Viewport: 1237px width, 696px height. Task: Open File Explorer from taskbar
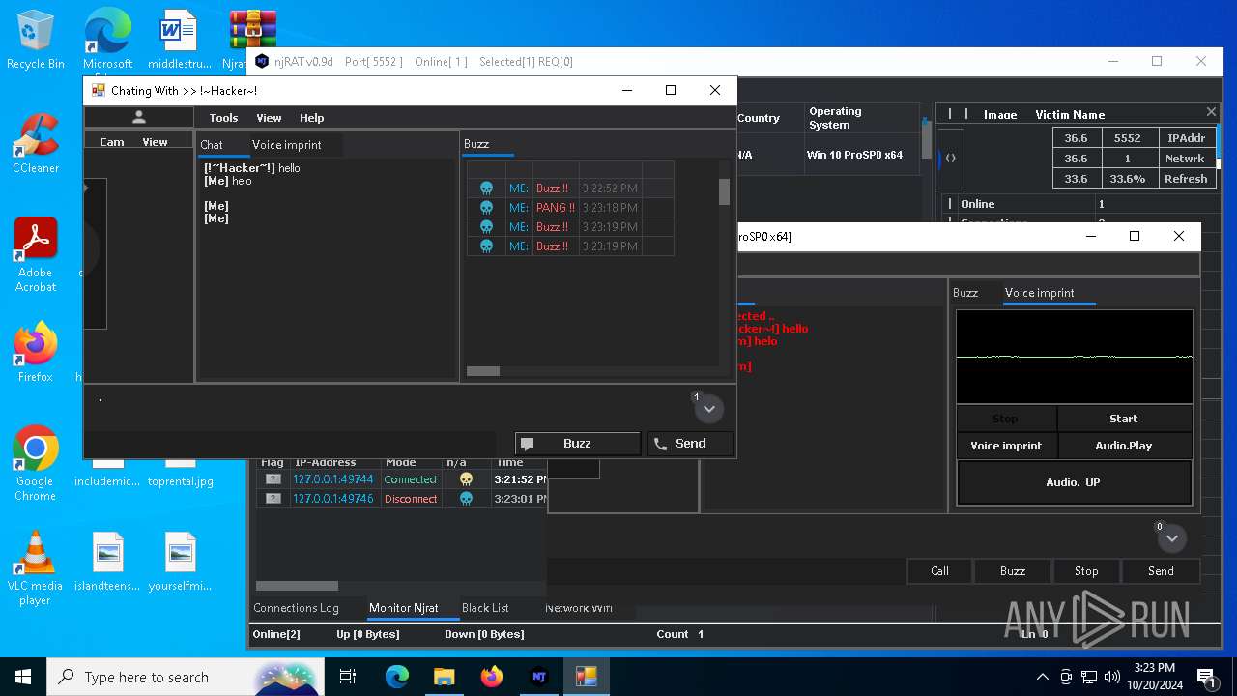coord(444,677)
